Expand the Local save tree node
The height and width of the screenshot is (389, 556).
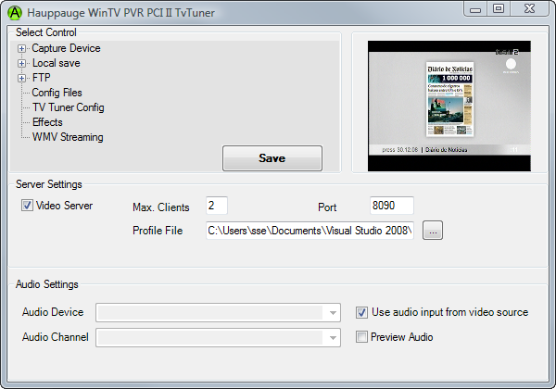[x=21, y=63]
